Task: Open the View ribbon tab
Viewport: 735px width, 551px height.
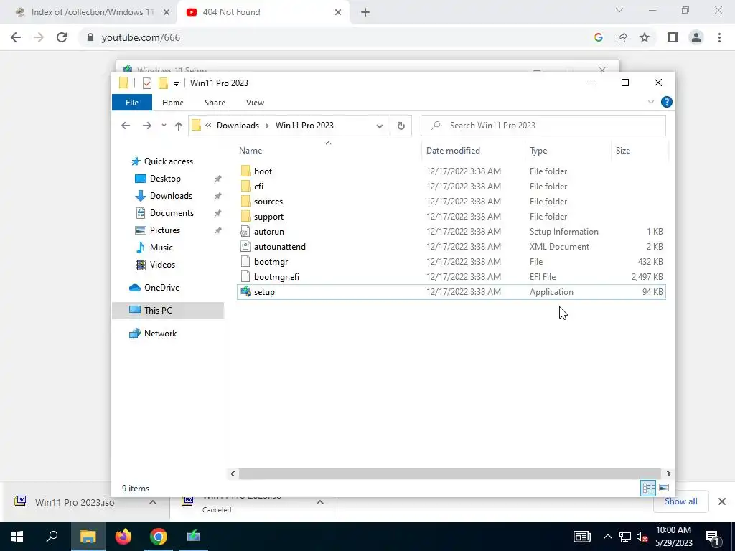Action: 255,103
